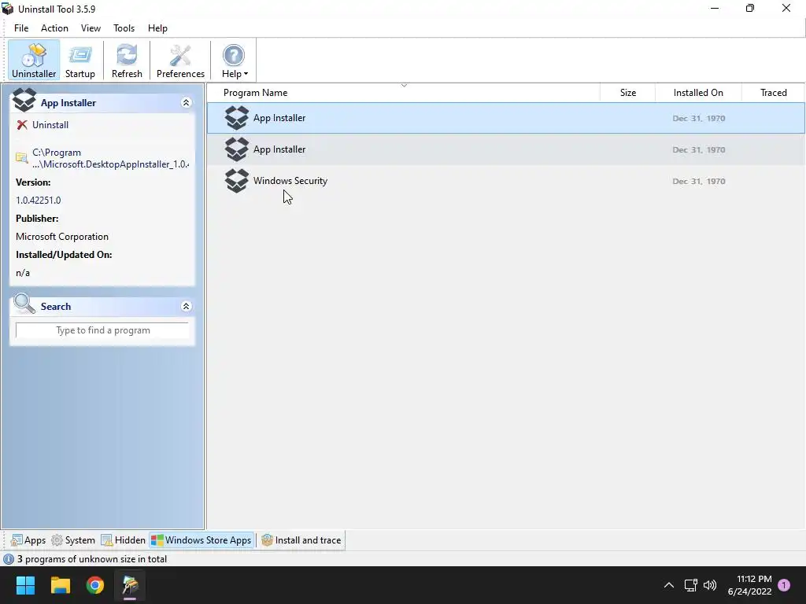Click the search field to find a program

click(102, 330)
